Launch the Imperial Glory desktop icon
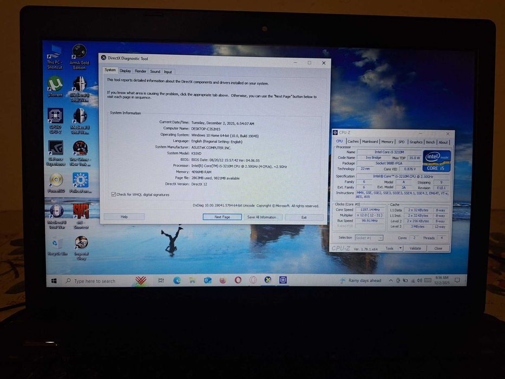 [81, 248]
